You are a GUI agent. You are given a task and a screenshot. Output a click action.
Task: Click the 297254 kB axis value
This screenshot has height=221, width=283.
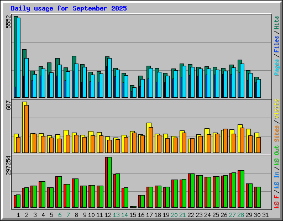click(x=9, y=165)
